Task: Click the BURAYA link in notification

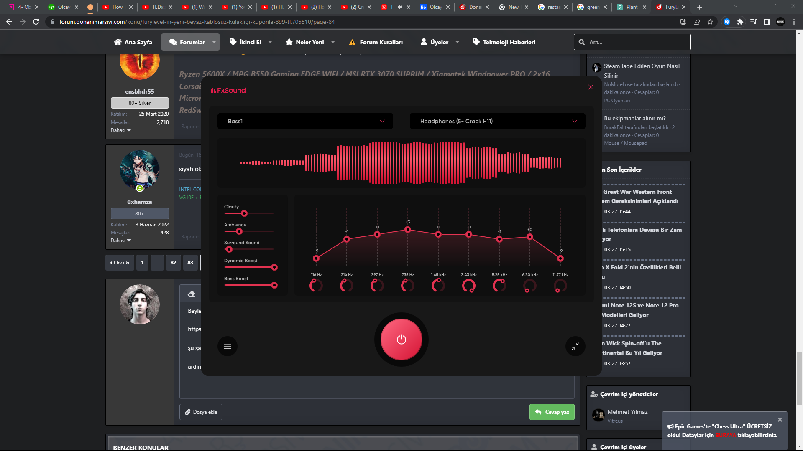Action: click(726, 436)
